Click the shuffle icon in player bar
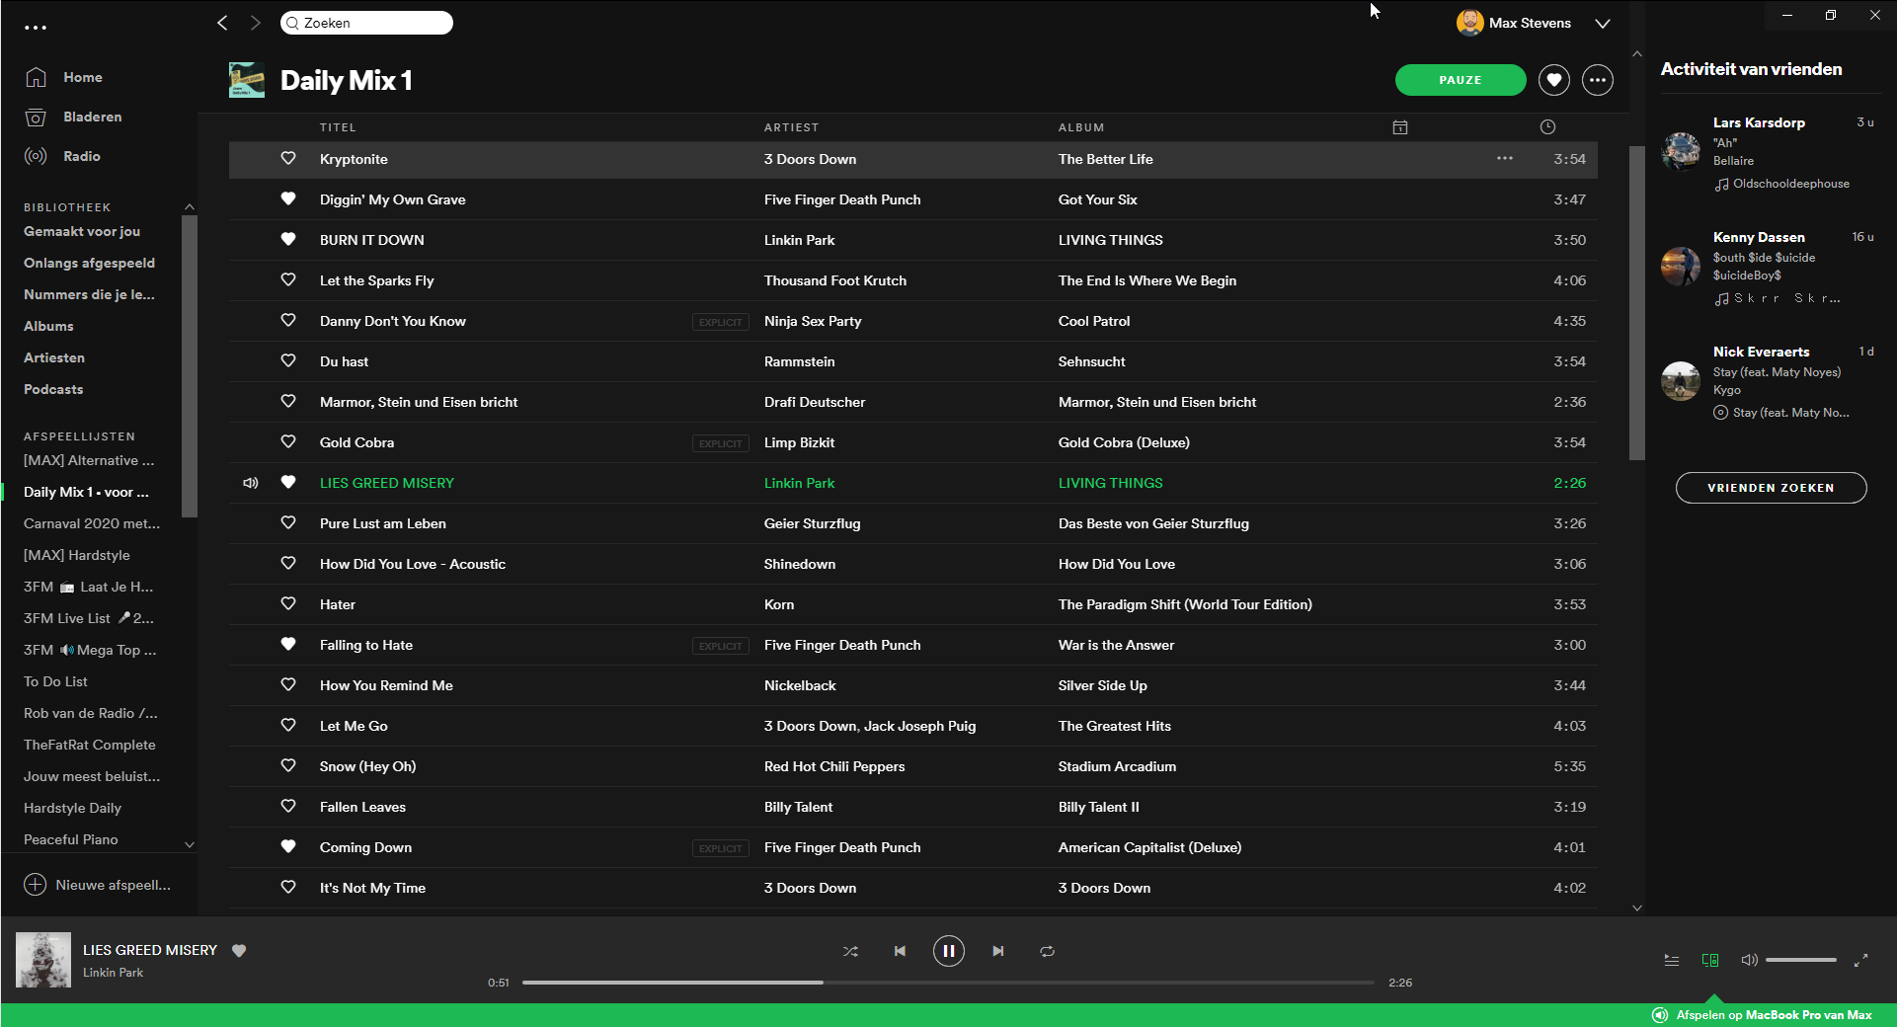 [x=850, y=951]
